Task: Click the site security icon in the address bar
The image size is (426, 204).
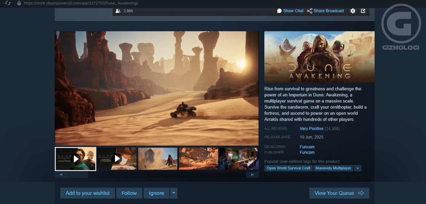Action: point(18,3)
